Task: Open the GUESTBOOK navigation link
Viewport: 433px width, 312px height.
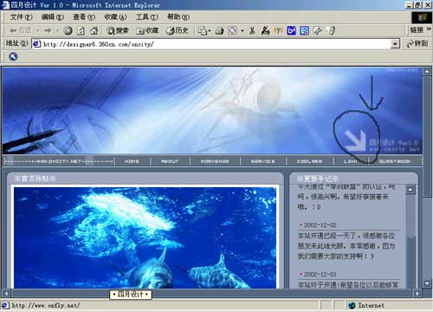Action: coord(395,161)
